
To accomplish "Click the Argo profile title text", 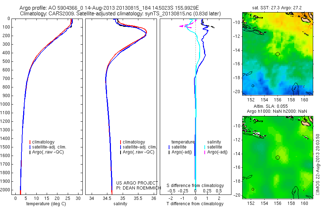I will tap(109, 8).
